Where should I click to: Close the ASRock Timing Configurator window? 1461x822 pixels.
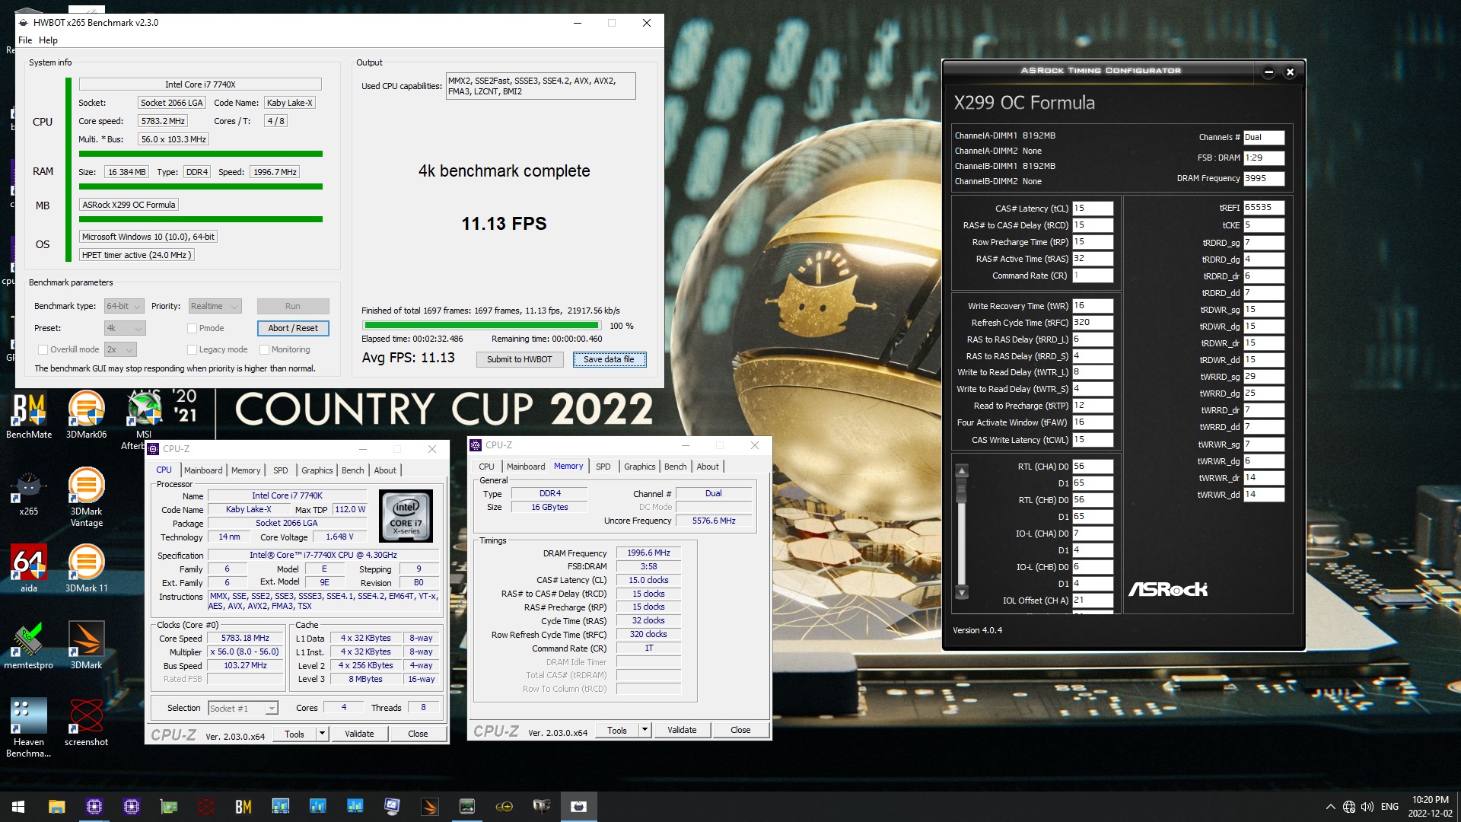coord(1290,72)
